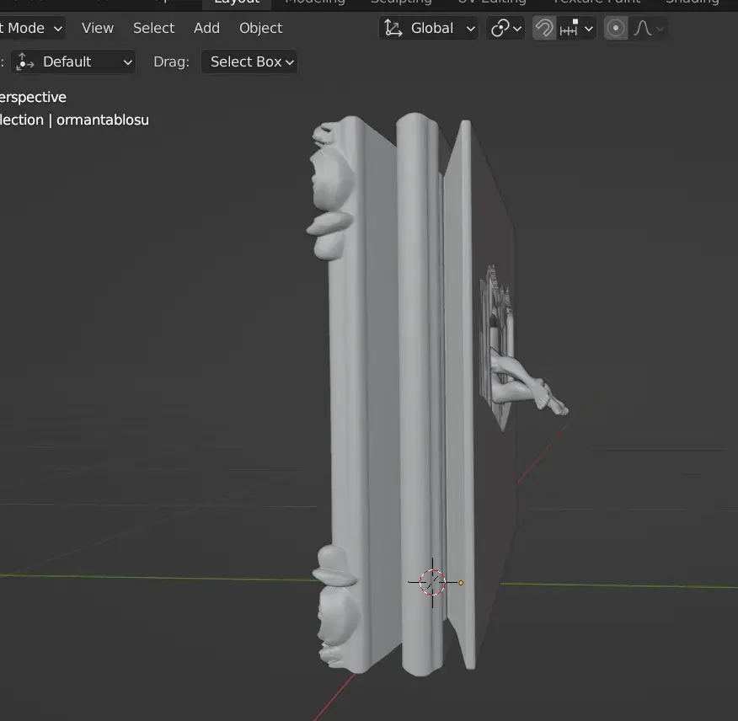Viewport: 738px width, 721px height.
Task: Switch to the Layout workspace tab
Action: 237,3
